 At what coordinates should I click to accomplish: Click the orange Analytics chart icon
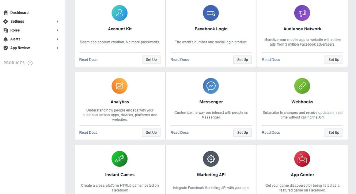pos(120,86)
